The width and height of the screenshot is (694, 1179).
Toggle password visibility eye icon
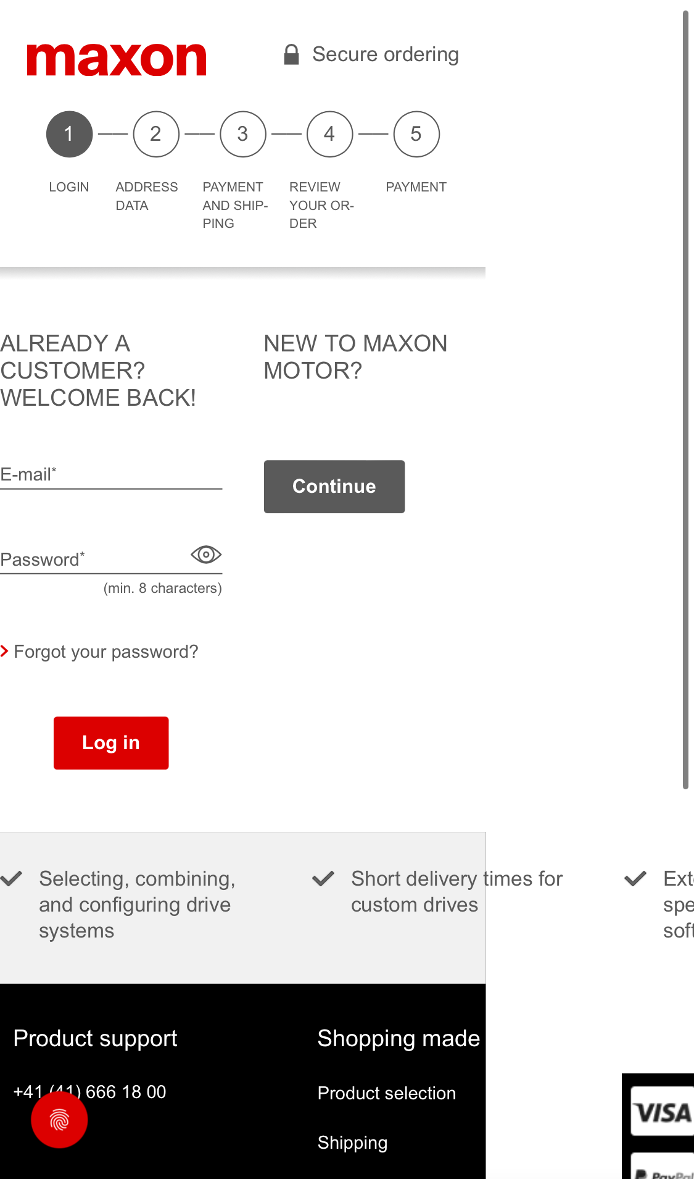point(206,555)
